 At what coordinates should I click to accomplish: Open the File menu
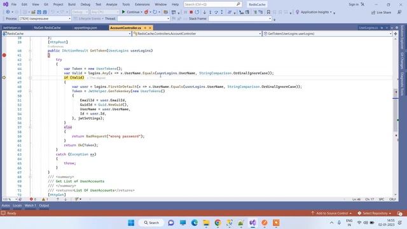14,4
